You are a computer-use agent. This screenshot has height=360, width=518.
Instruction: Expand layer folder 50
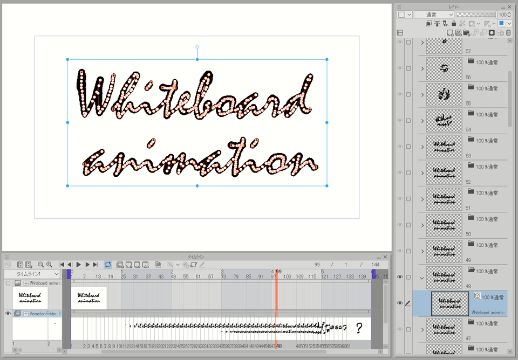point(422,225)
